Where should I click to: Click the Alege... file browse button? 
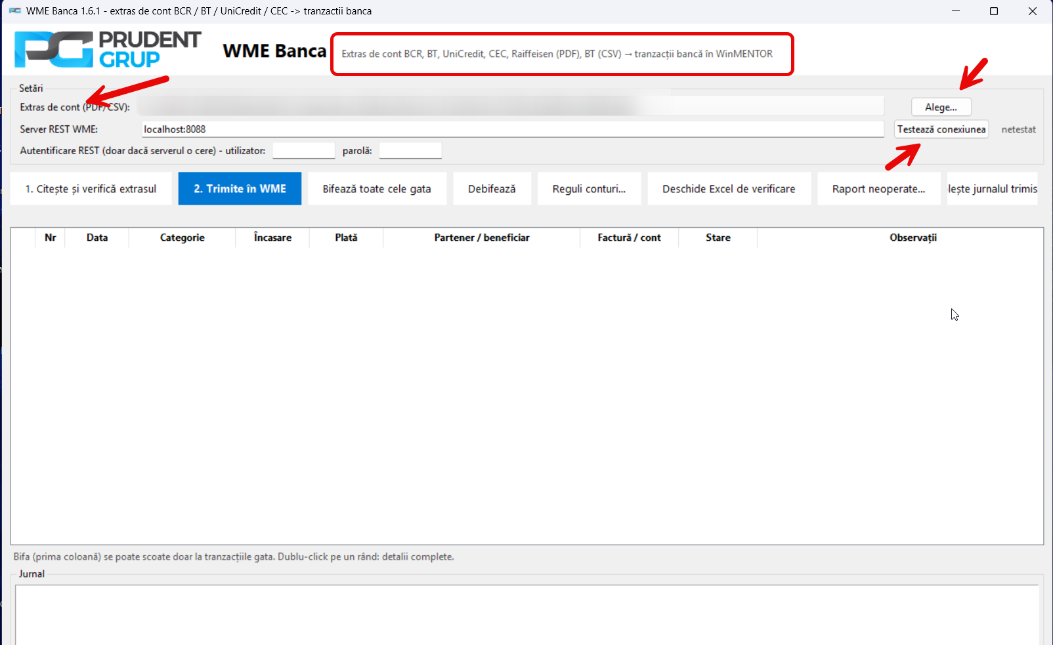(x=941, y=107)
